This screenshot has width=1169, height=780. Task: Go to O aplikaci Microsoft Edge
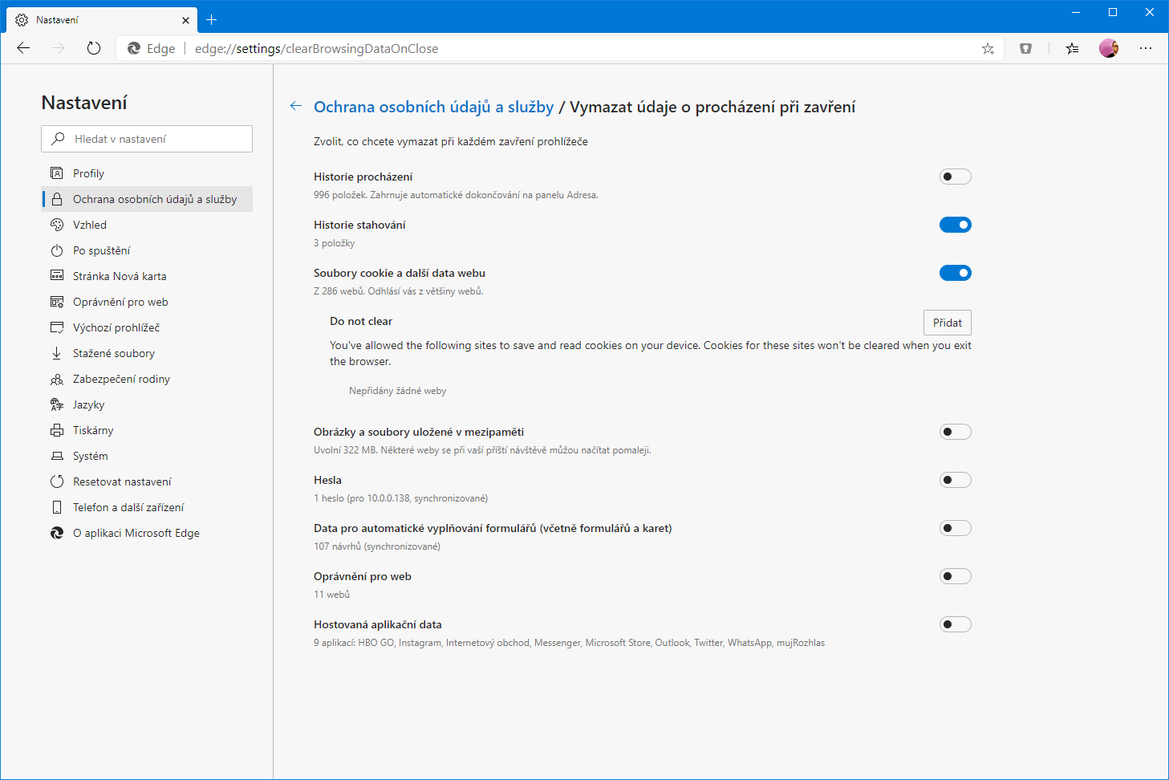click(136, 533)
